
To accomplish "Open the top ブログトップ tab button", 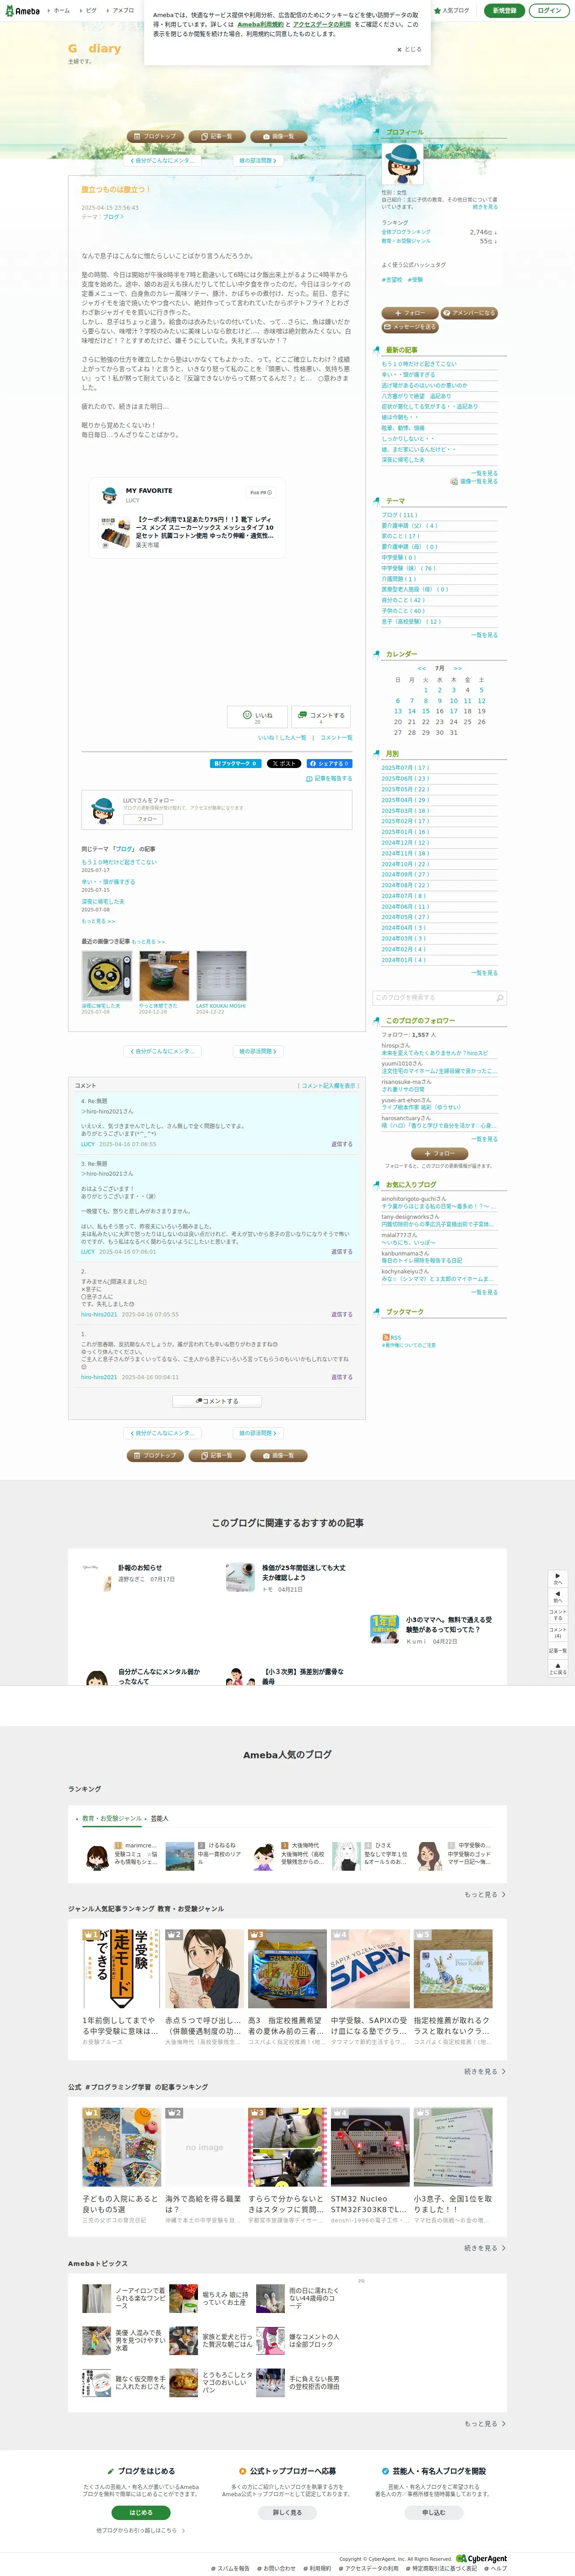I will point(155,136).
